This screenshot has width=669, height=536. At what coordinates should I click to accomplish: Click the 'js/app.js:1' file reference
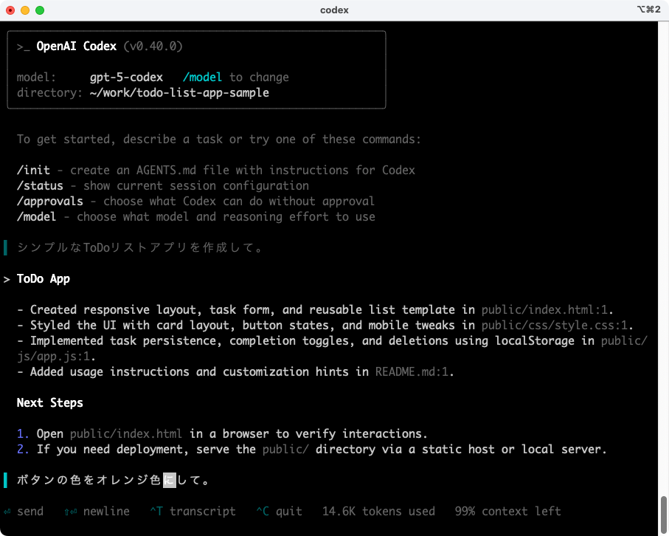coord(53,356)
